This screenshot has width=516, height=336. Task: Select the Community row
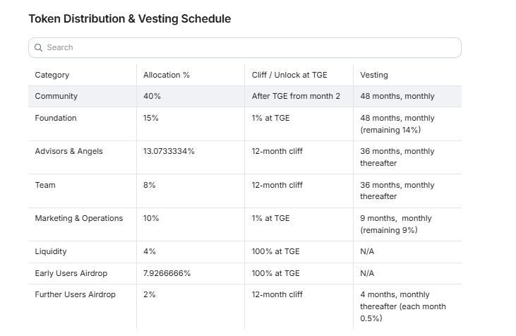245,96
